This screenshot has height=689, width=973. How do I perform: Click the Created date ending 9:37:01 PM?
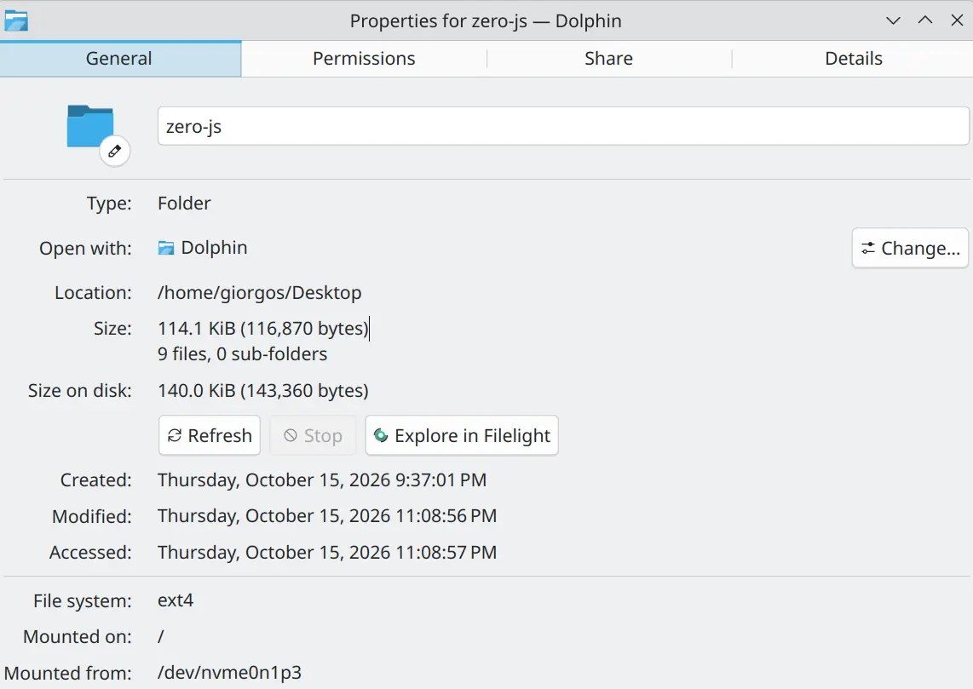[x=322, y=480]
